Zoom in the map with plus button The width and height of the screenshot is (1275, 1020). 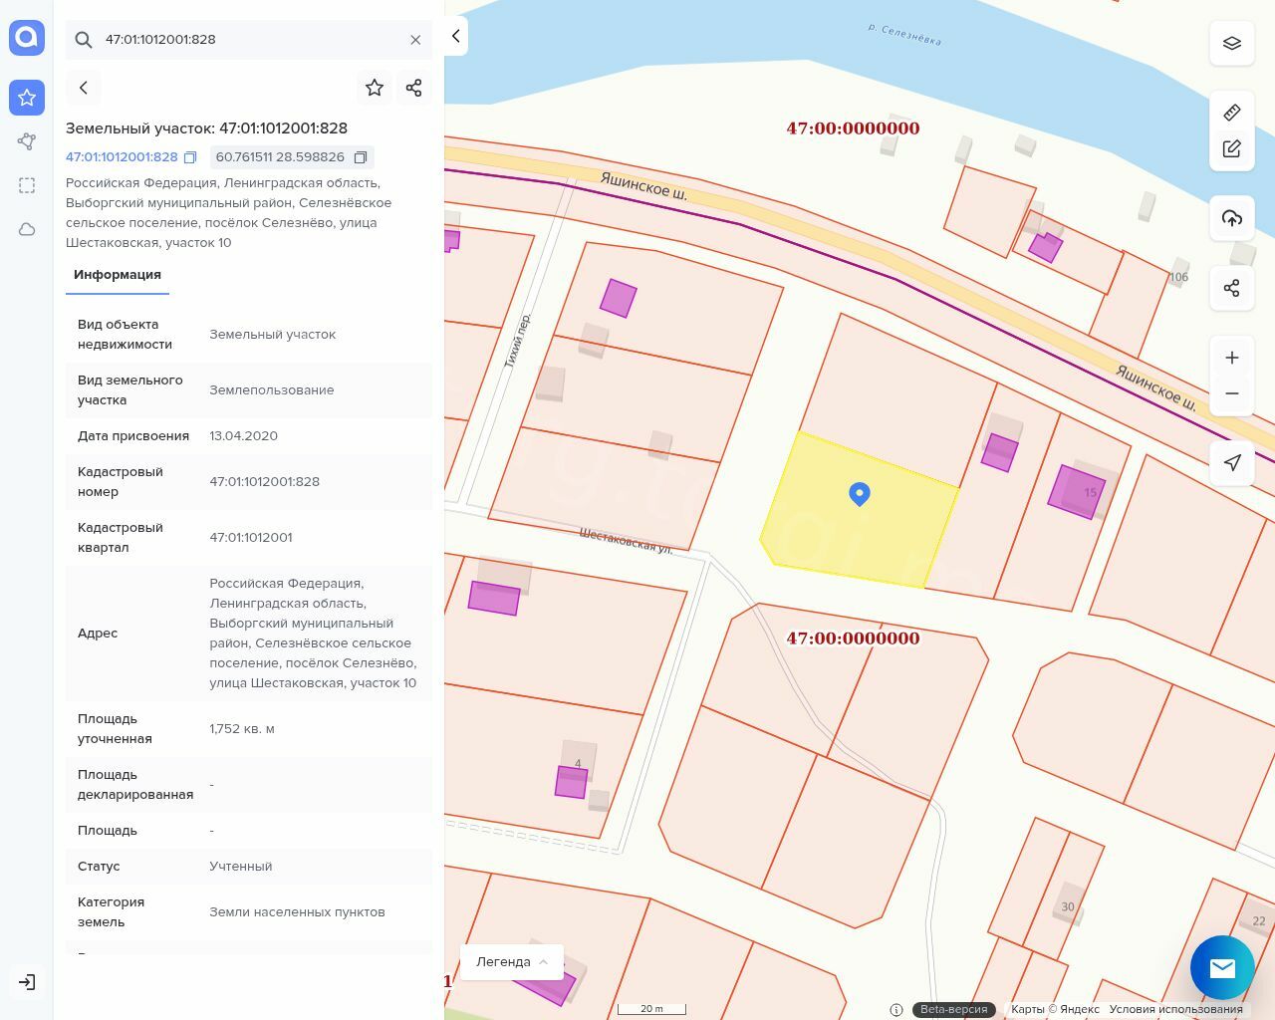[x=1232, y=358]
